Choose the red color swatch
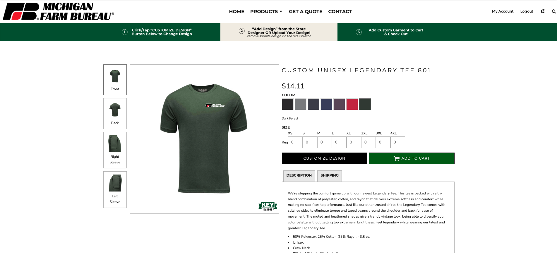The image size is (557, 253). pyautogui.click(x=352, y=104)
